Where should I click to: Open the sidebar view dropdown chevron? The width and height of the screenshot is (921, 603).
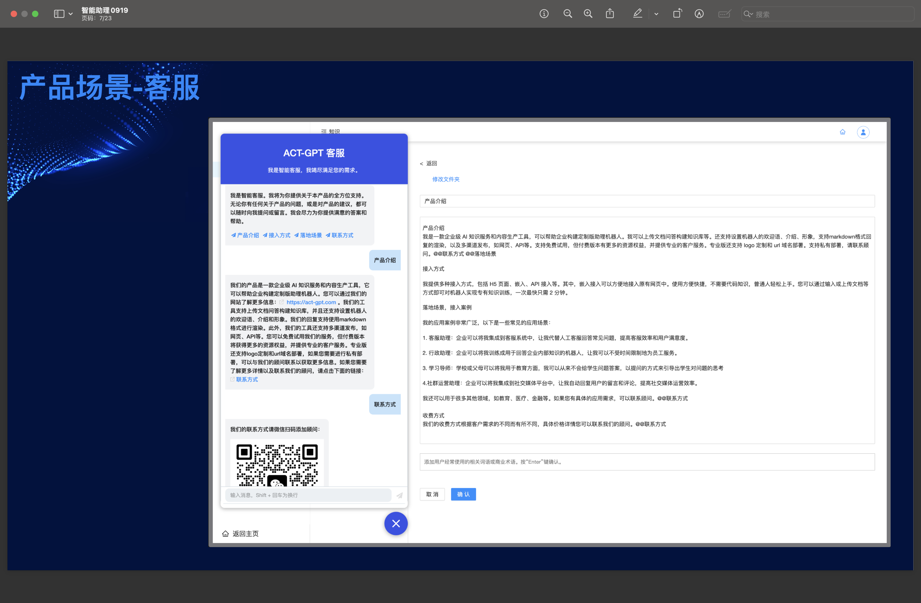70,14
